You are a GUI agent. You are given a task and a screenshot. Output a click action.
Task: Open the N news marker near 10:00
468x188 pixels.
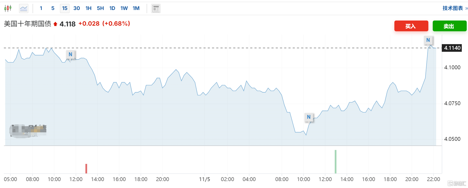pyautogui.click(x=309, y=117)
